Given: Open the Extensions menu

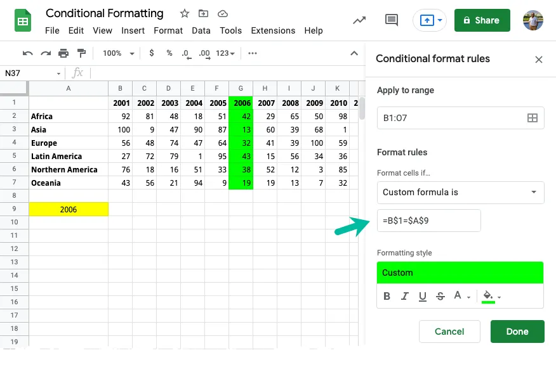Looking at the screenshot, I should click(273, 30).
